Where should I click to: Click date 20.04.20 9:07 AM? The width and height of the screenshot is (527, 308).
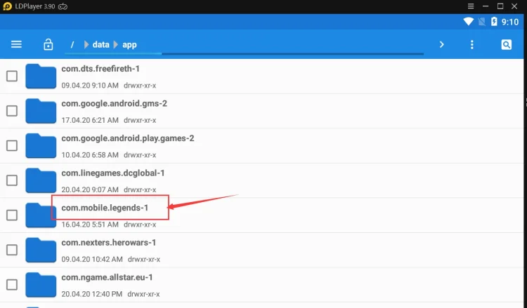[90, 190]
